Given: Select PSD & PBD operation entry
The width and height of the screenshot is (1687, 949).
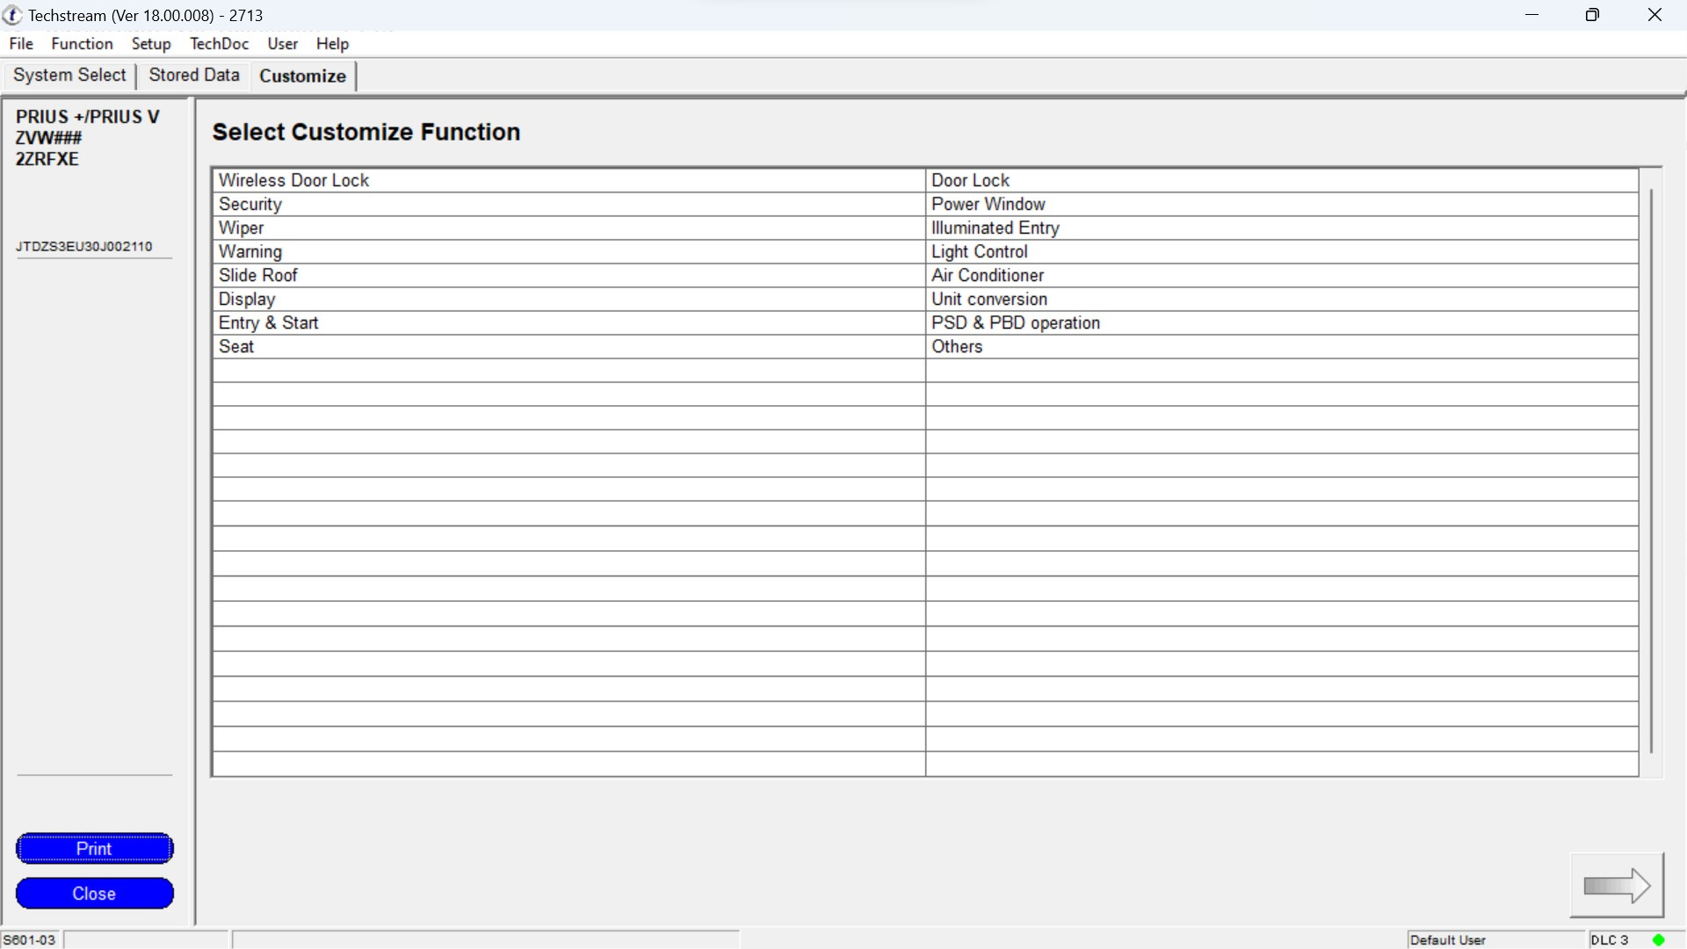Looking at the screenshot, I should point(1015,322).
